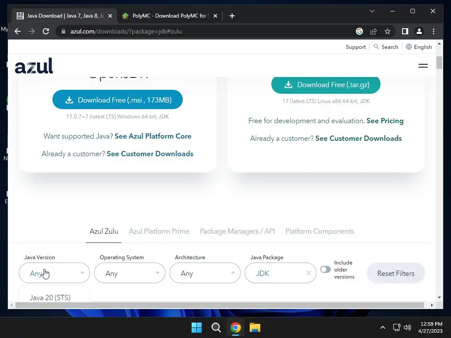Change language from English
This screenshot has width=451, height=338.
[x=419, y=47]
